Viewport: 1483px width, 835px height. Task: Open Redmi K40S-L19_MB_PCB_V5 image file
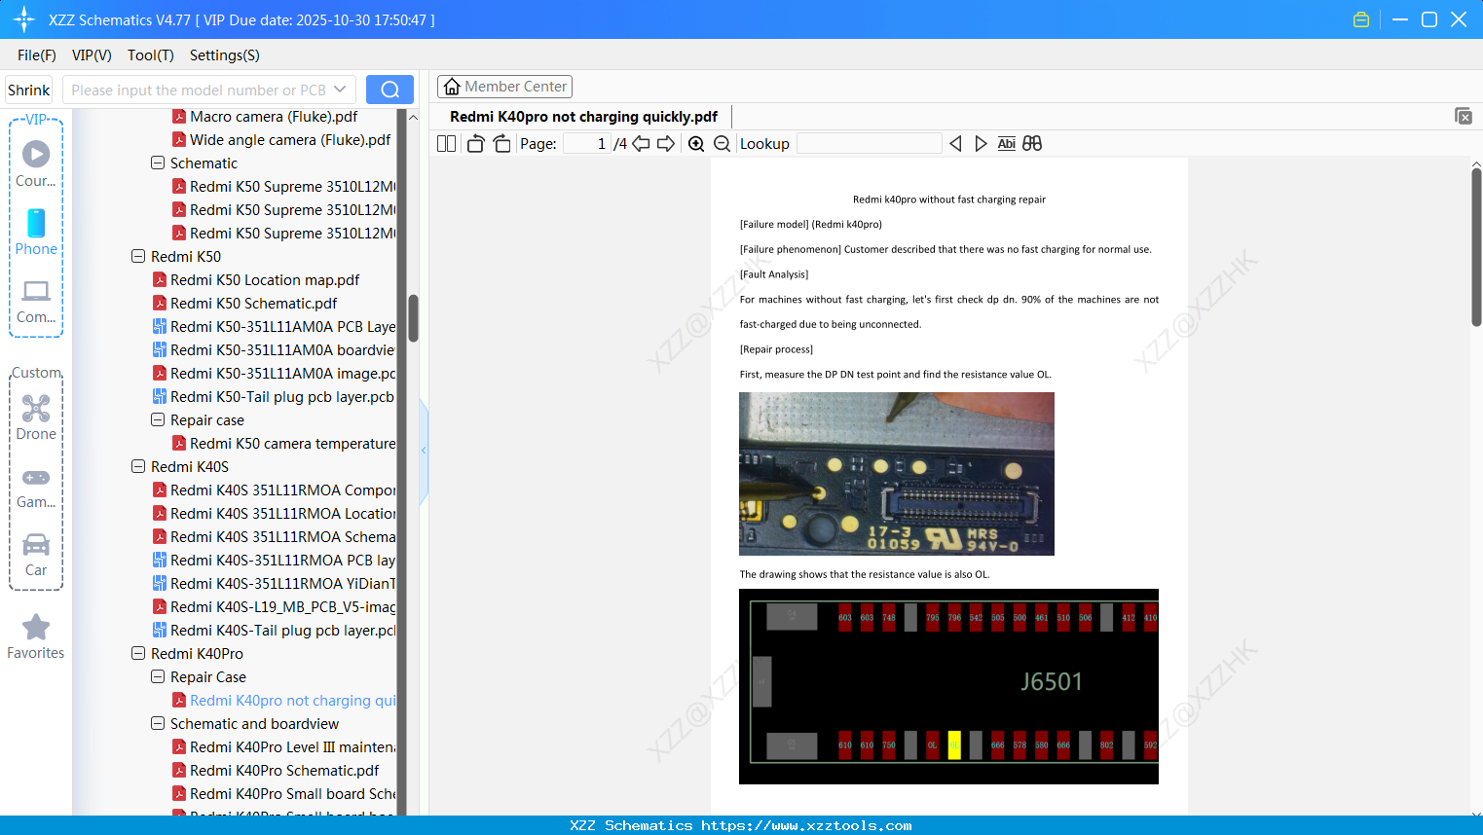click(x=274, y=607)
